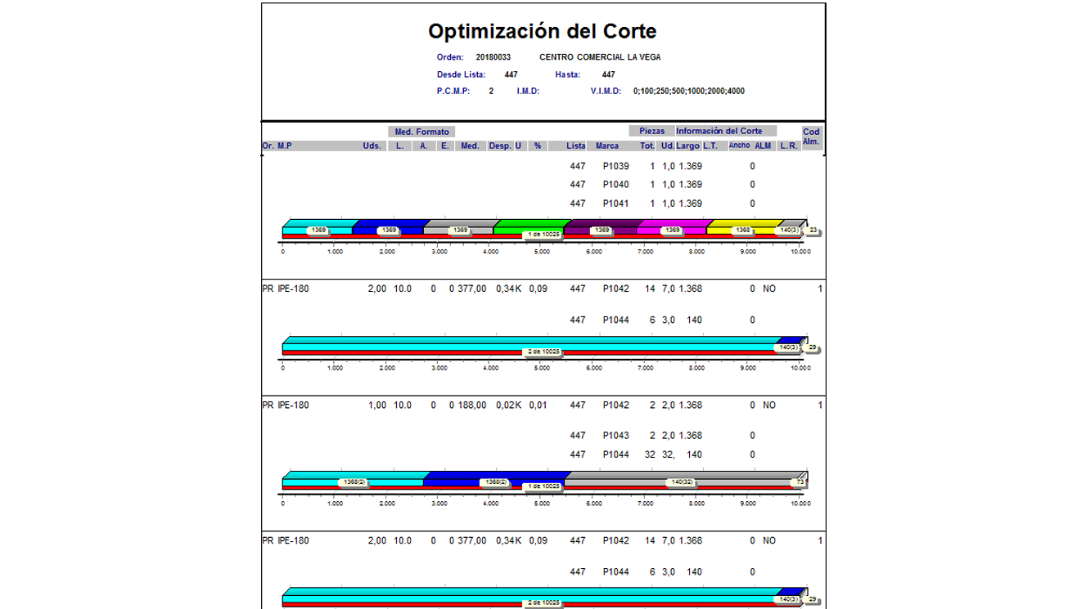
Task: Click the gray 140(32) segment label
Action: 681,482
